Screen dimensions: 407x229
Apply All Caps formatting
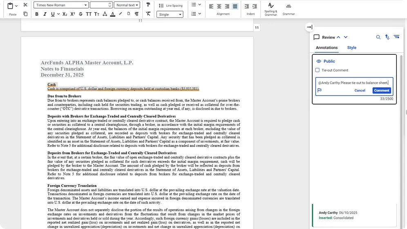point(89,14)
